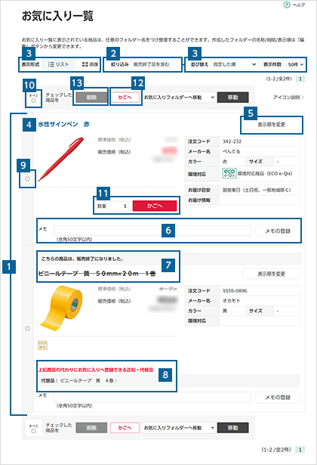
Task: Click the bottom 移動 button
Action: click(x=233, y=428)
